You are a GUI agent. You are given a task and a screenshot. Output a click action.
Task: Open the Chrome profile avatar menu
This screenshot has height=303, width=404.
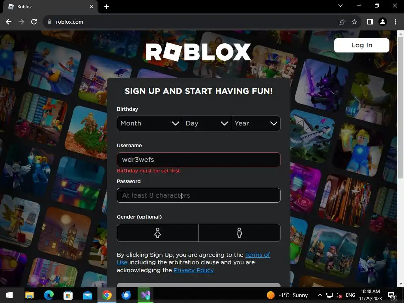click(x=383, y=22)
